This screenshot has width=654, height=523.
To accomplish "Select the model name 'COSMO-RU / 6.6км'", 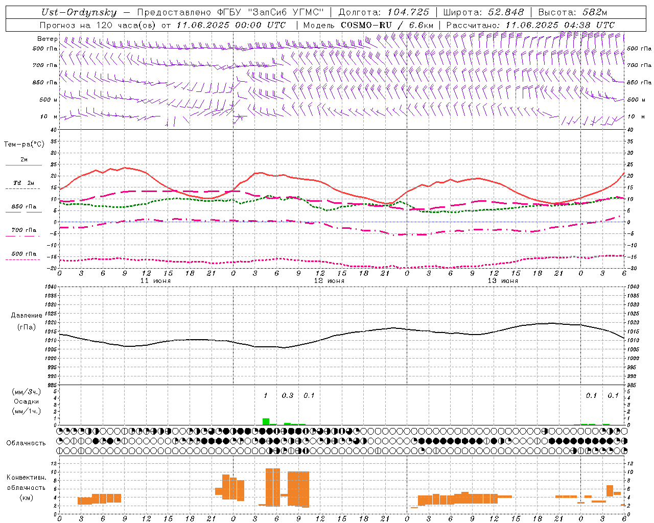I will point(387,25).
